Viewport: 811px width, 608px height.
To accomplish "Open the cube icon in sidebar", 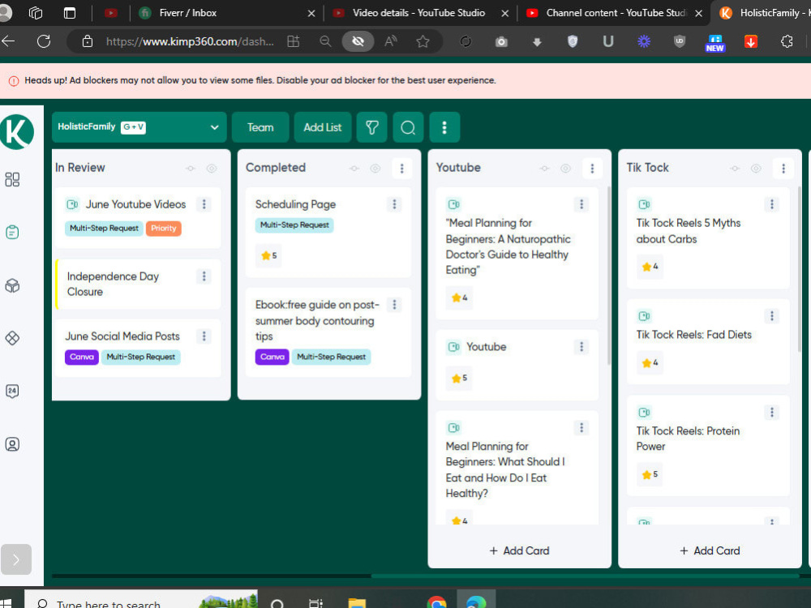I will point(12,285).
